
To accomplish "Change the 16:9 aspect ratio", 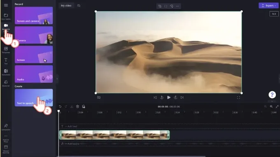I will (274, 14).
